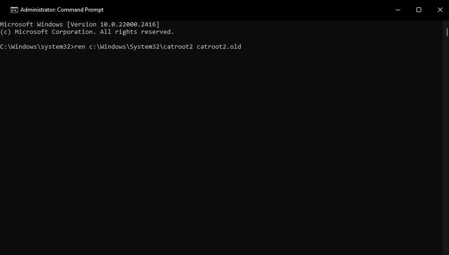Click the vertical scrollbar thumb

447,32
